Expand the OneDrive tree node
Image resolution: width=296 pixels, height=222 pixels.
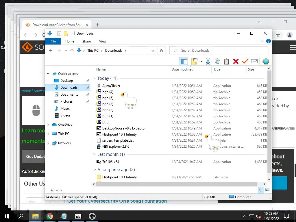pyautogui.click(x=48, y=125)
